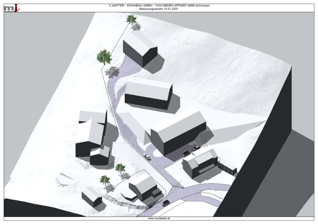Screen dimensions: 318x224
Task: Open the www.muxelplan.at link
Action: click(x=159, y=218)
